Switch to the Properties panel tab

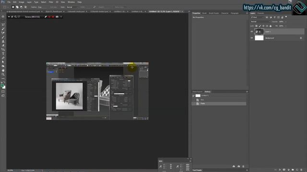196,13
